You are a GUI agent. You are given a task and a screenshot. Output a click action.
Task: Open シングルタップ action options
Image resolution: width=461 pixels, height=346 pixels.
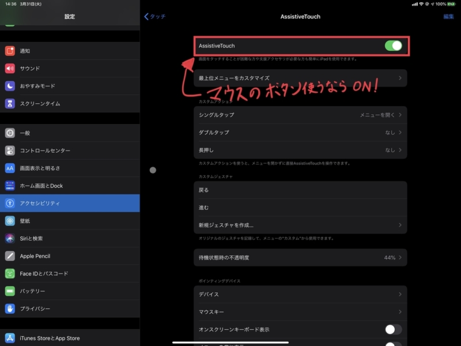tap(300, 115)
